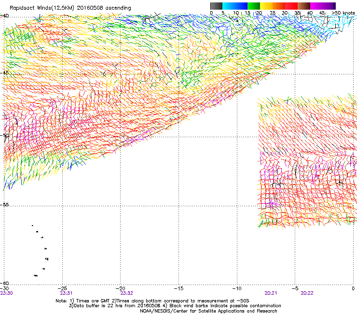Click the '20:22' pass time label
Screen dimensions: 357x314
point(307,293)
